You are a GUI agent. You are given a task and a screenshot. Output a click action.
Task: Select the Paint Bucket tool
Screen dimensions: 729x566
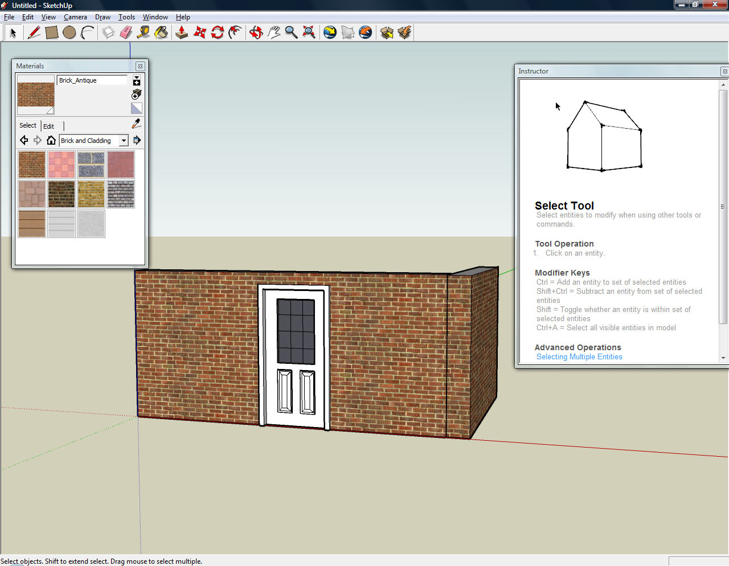162,32
